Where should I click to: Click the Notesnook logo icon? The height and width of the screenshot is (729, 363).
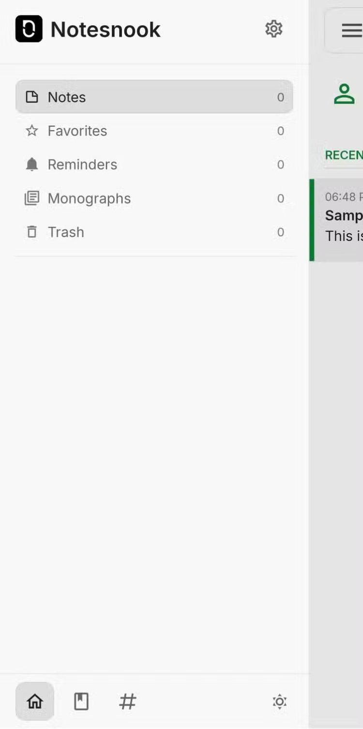[29, 29]
